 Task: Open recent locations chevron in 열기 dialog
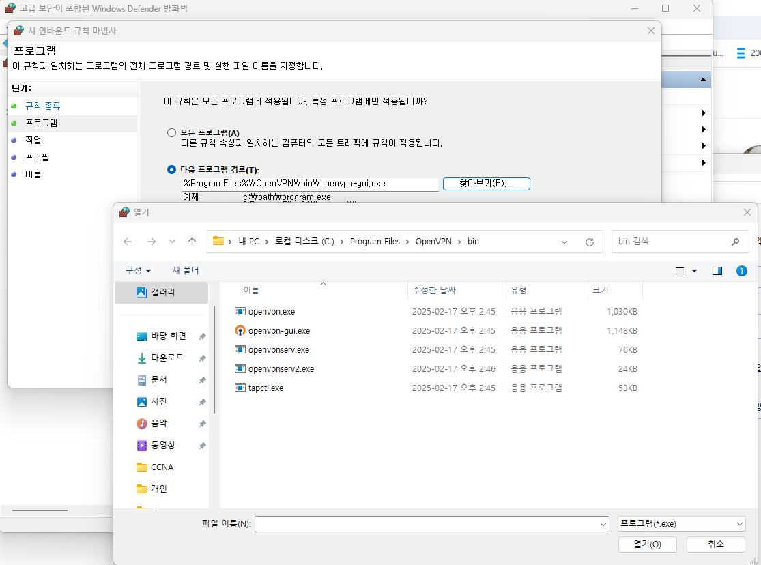click(x=172, y=242)
